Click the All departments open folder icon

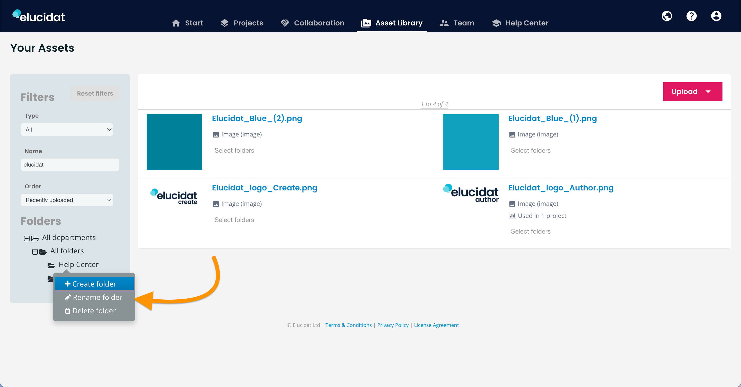coord(35,238)
